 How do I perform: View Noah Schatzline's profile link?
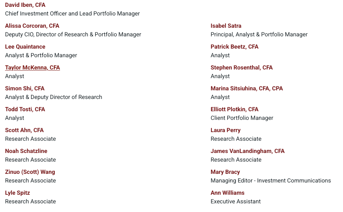tap(26, 151)
